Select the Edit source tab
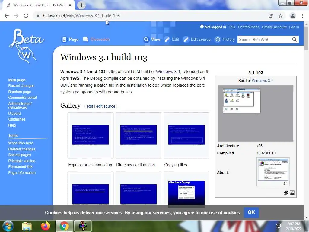 [197, 40]
